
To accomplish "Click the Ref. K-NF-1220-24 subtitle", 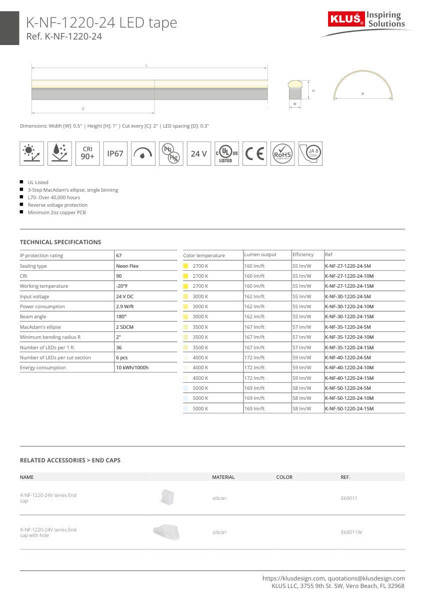I will click(x=64, y=36).
